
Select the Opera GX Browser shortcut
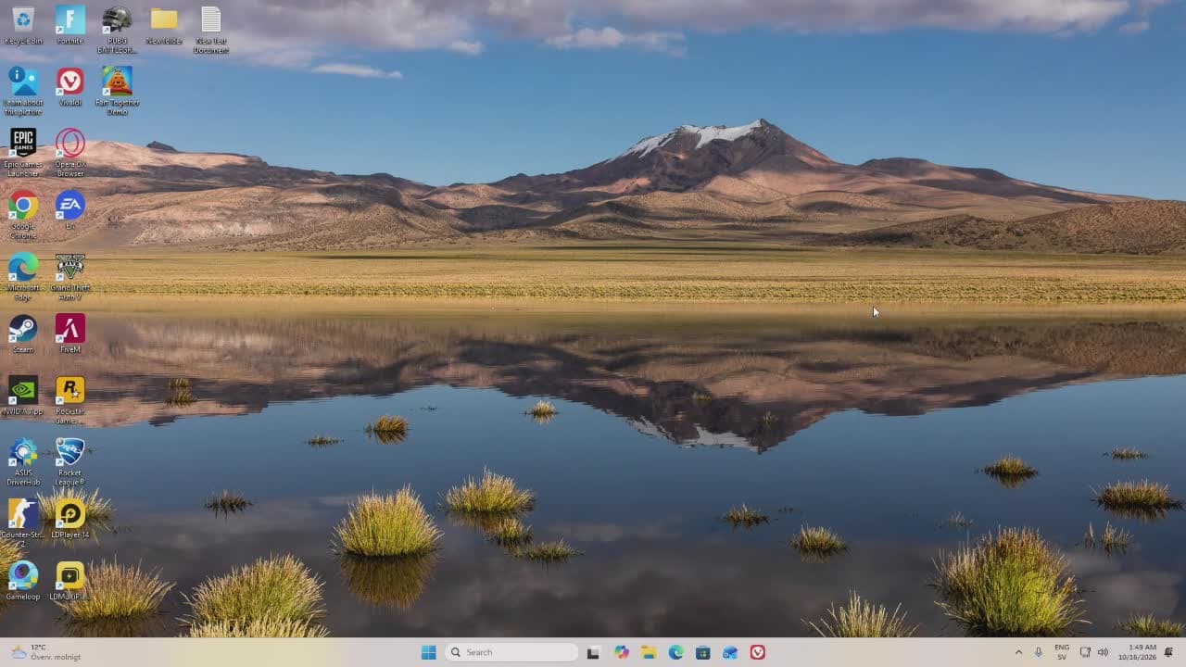point(70,153)
